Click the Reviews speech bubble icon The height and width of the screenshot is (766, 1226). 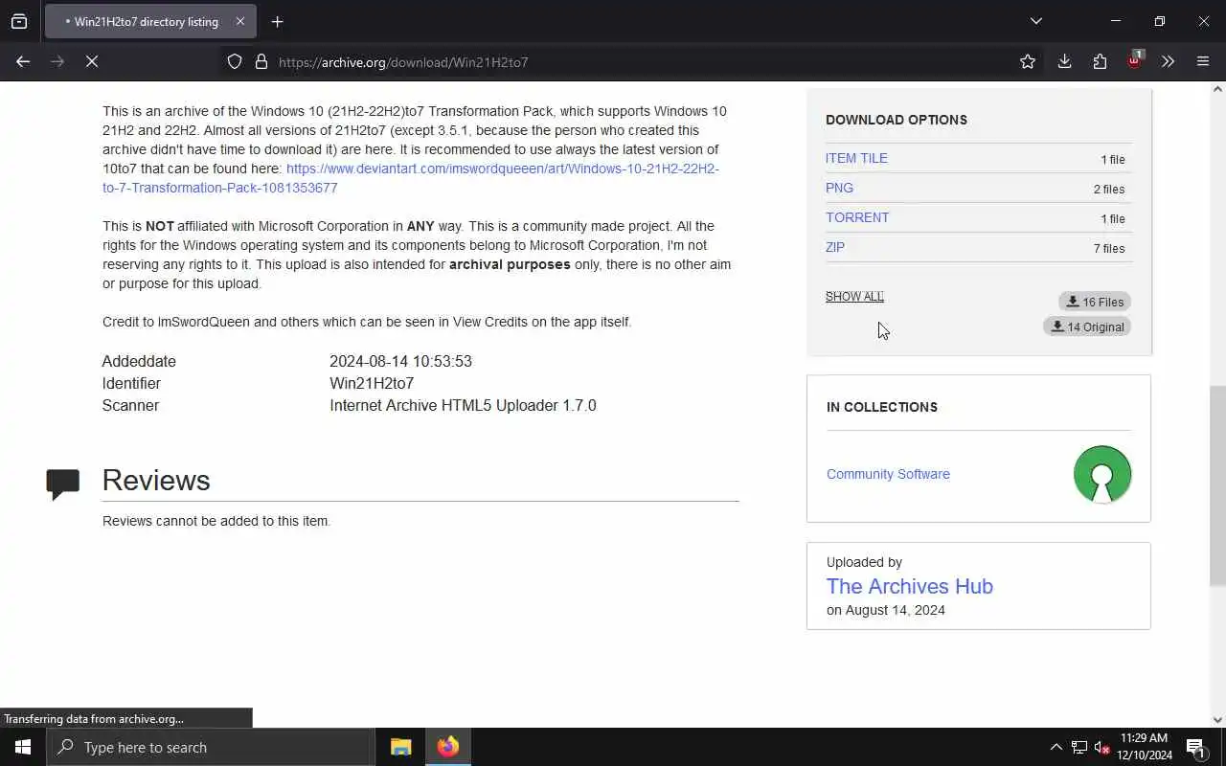click(63, 484)
